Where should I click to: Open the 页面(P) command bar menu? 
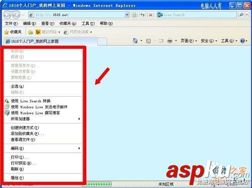click(x=188, y=41)
